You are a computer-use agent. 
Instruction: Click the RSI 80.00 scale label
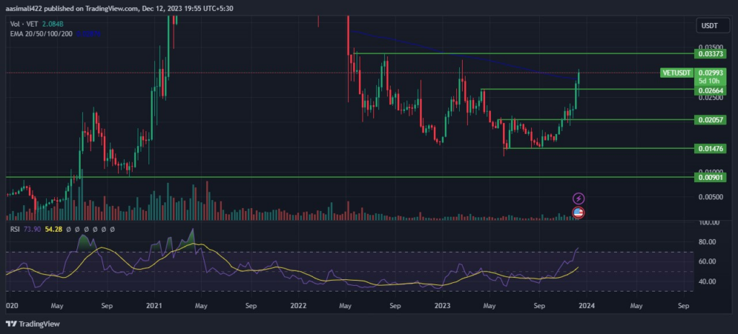point(708,242)
